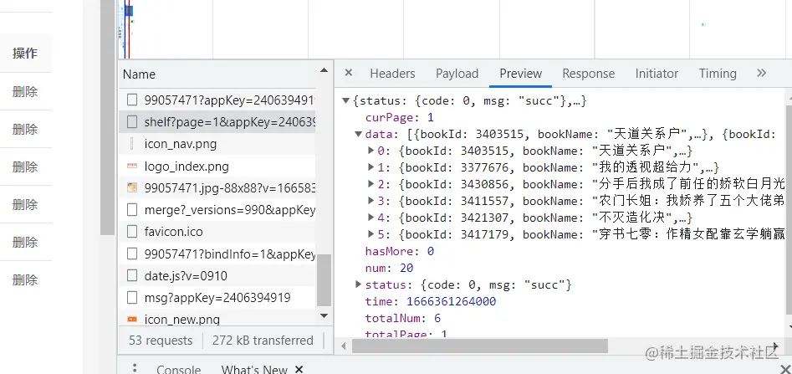The height and width of the screenshot is (374, 792).
Task: Click the preview pane horizontal scrollbar thumb
Action: tap(480, 346)
